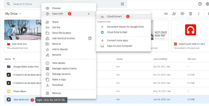Viewport: 209px width, 106px height.
Task: Open search filter options icon
Action: [x=122, y=4]
